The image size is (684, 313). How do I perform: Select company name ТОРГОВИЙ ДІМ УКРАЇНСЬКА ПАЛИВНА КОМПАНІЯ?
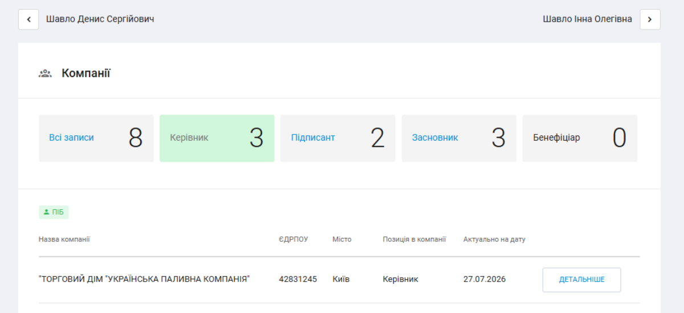(145, 279)
